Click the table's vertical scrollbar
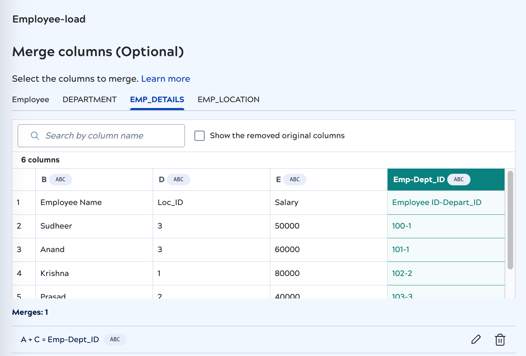This screenshot has height=356, width=526. click(x=510, y=220)
